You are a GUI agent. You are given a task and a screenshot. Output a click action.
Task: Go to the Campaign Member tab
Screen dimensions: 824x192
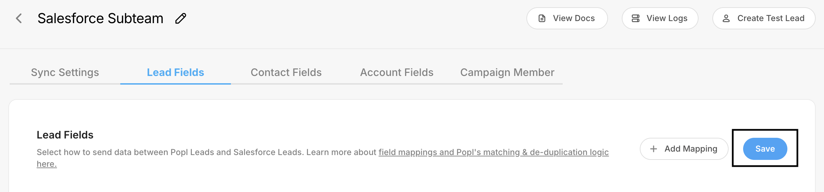tap(507, 73)
